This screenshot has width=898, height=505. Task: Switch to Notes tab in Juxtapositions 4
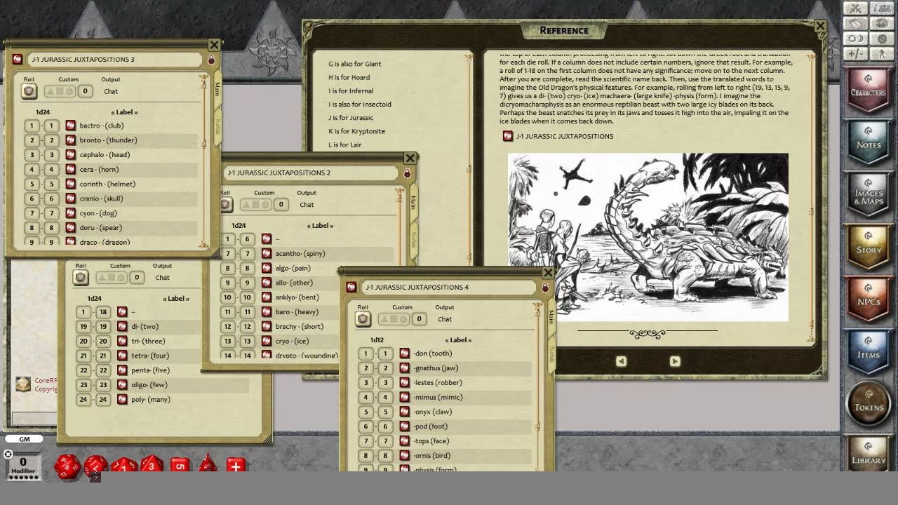click(x=551, y=354)
